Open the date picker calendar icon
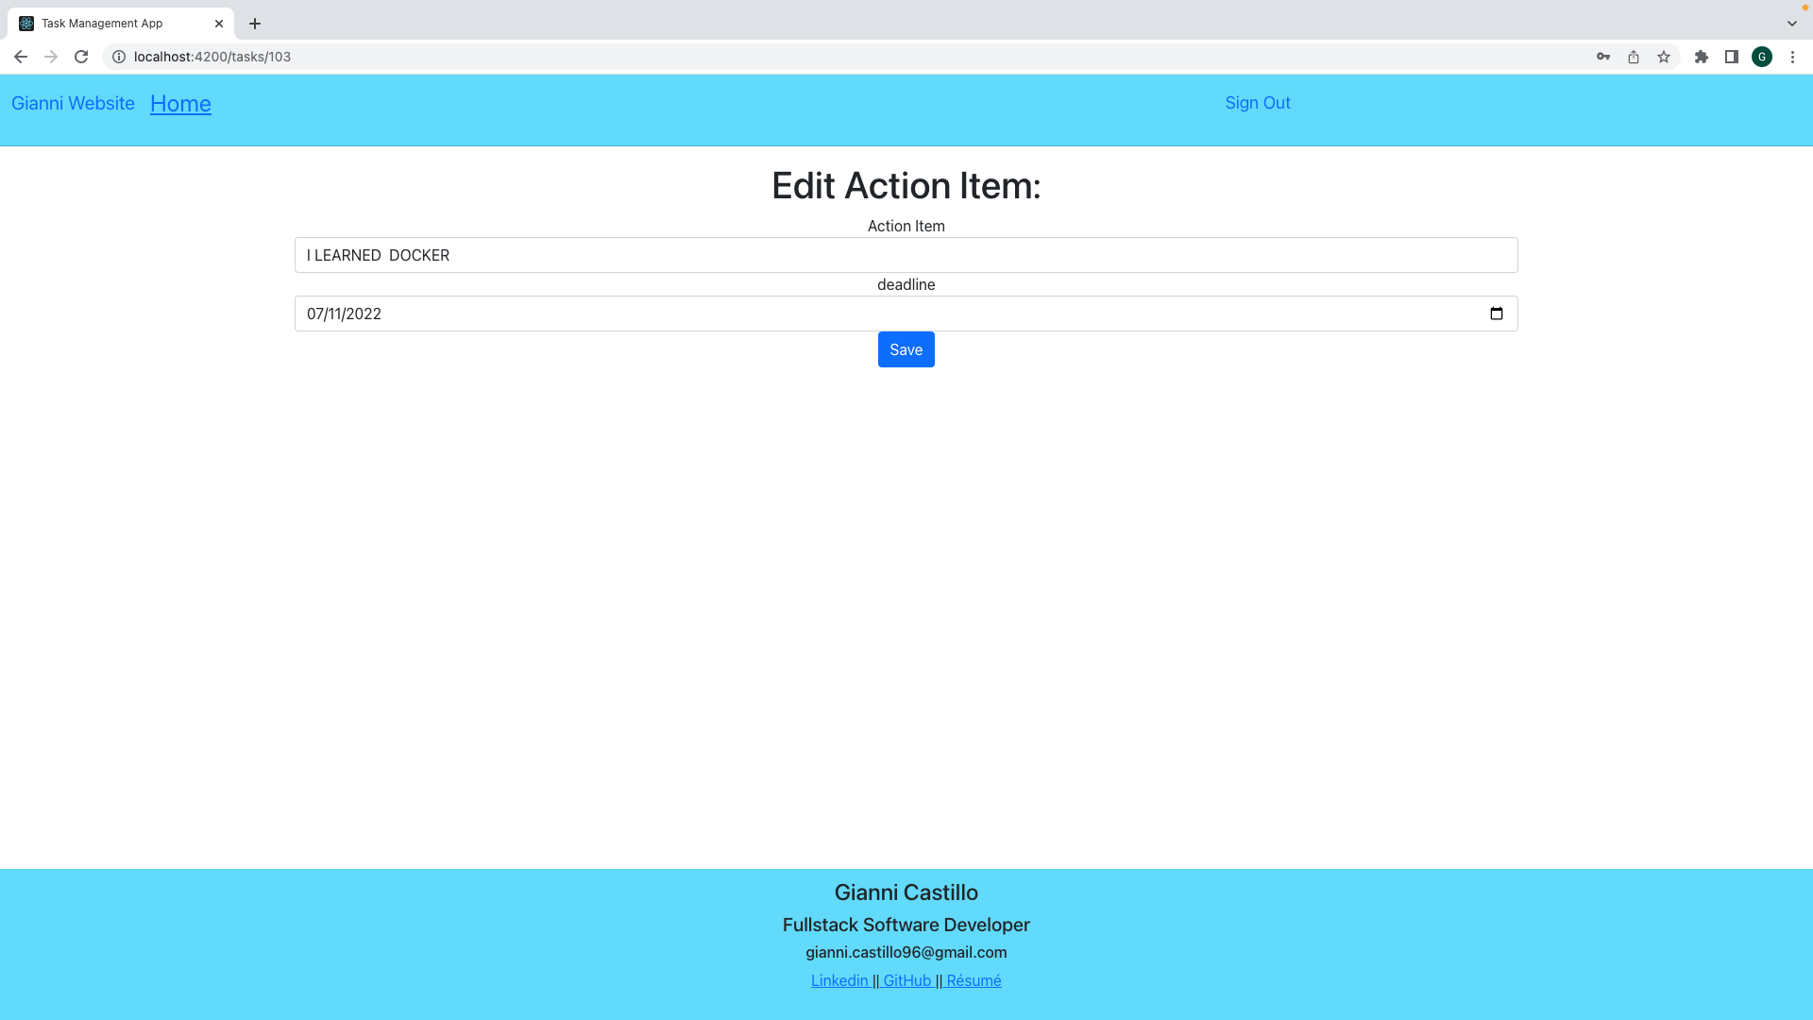Image resolution: width=1813 pixels, height=1020 pixels. pyautogui.click(x=1497, y=313)
